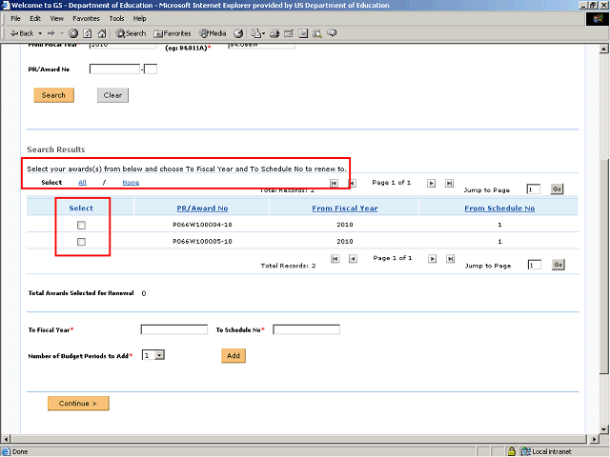Click the bottom last-page pagination arrow
Viewport: 610px width, 457px height.
tap(448, 258)
